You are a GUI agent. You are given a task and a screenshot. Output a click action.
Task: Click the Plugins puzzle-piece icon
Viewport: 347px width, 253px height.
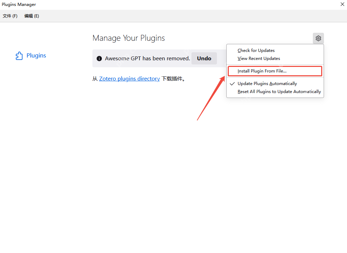pos(19,56)
